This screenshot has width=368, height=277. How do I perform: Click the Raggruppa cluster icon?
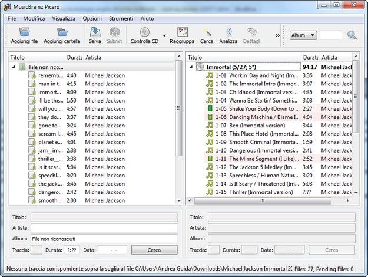[x=182, y=32]
